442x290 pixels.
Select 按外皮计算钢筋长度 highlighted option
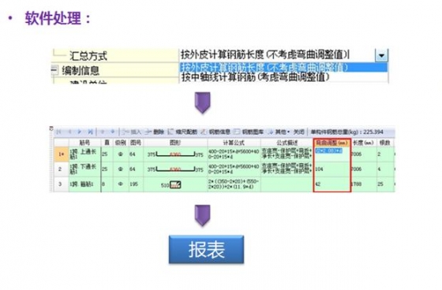coord(283,67)
